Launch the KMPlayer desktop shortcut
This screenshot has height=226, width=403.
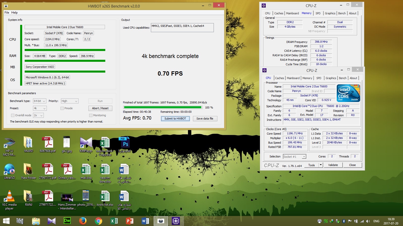tap(86, 145)
